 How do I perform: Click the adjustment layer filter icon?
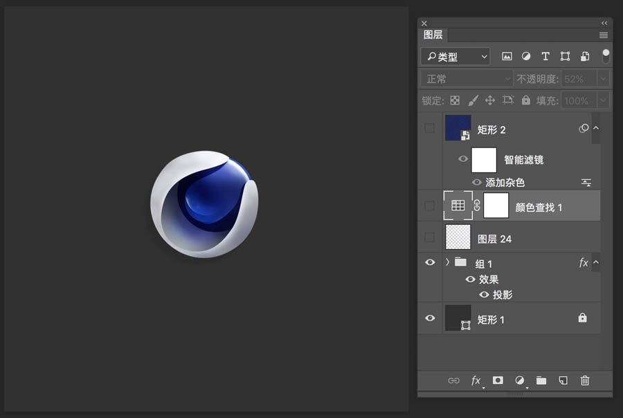(x=526, y=56)
